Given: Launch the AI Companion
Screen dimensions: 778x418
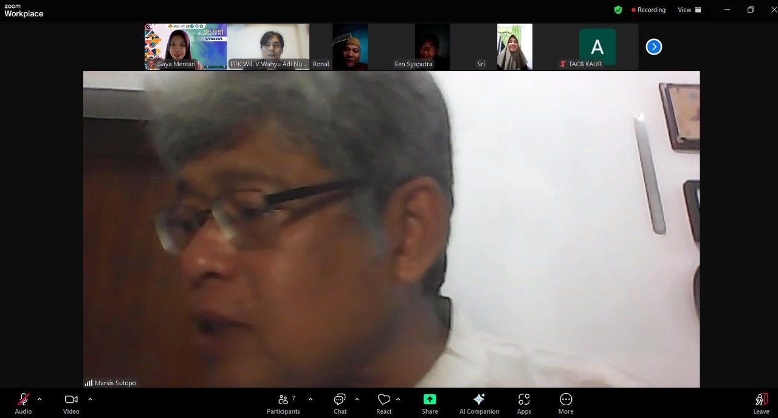Looking at the screenshot, I should click(479, 403).
